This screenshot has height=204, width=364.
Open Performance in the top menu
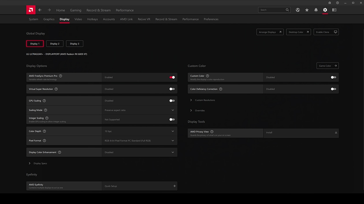(x=125, y=10)
